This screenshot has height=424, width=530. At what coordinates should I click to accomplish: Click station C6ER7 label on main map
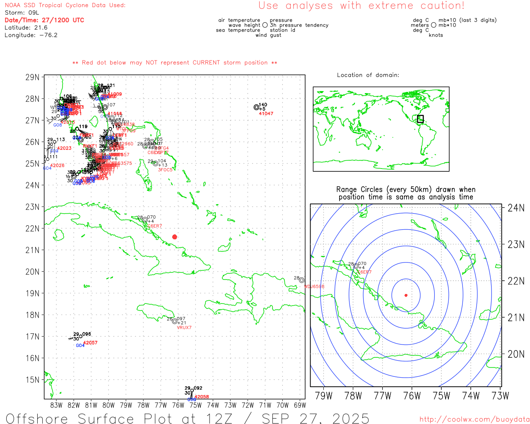155,226
